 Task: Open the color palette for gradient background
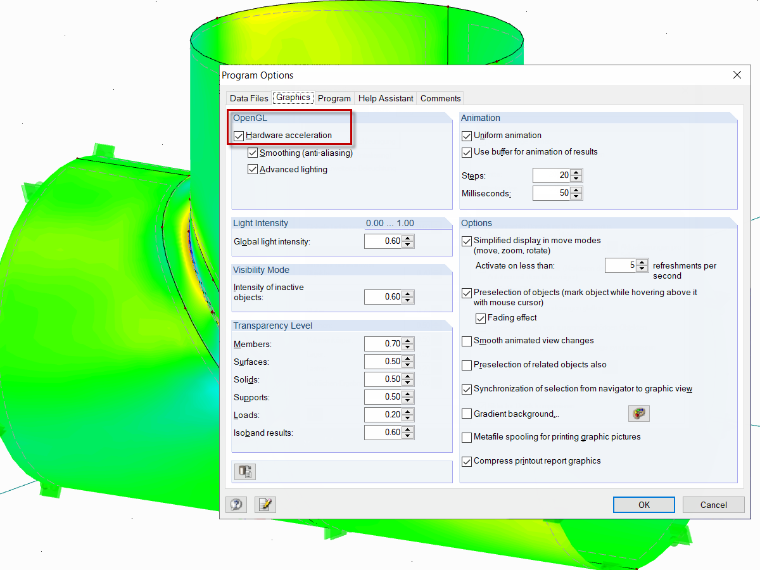point(639,413)
